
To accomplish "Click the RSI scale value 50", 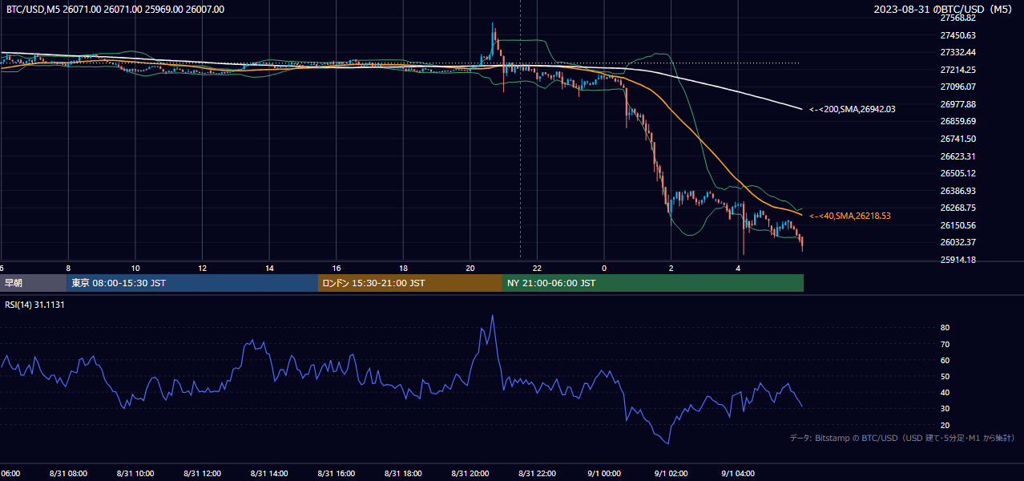I will [x=945, y=376].
